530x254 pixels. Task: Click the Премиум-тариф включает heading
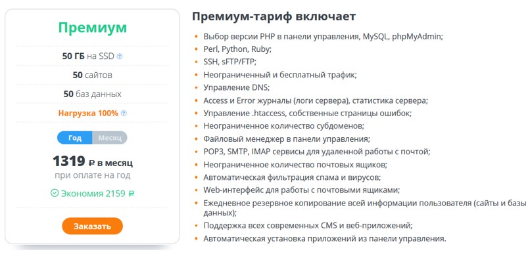[x=274, y=16]
